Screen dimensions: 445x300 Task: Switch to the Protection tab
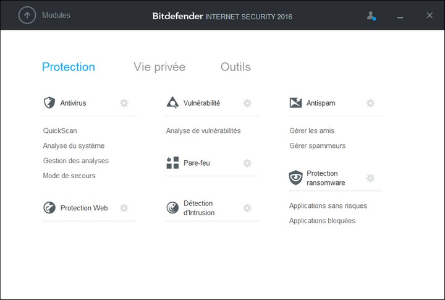tap(69, 67)
